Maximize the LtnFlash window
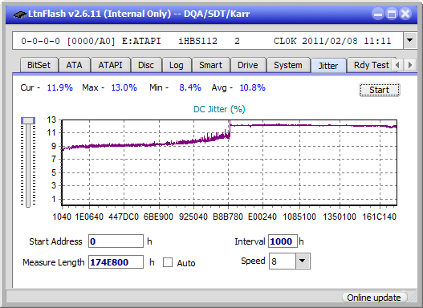Viewport: 423px width, 308px height. coord(392,14)
